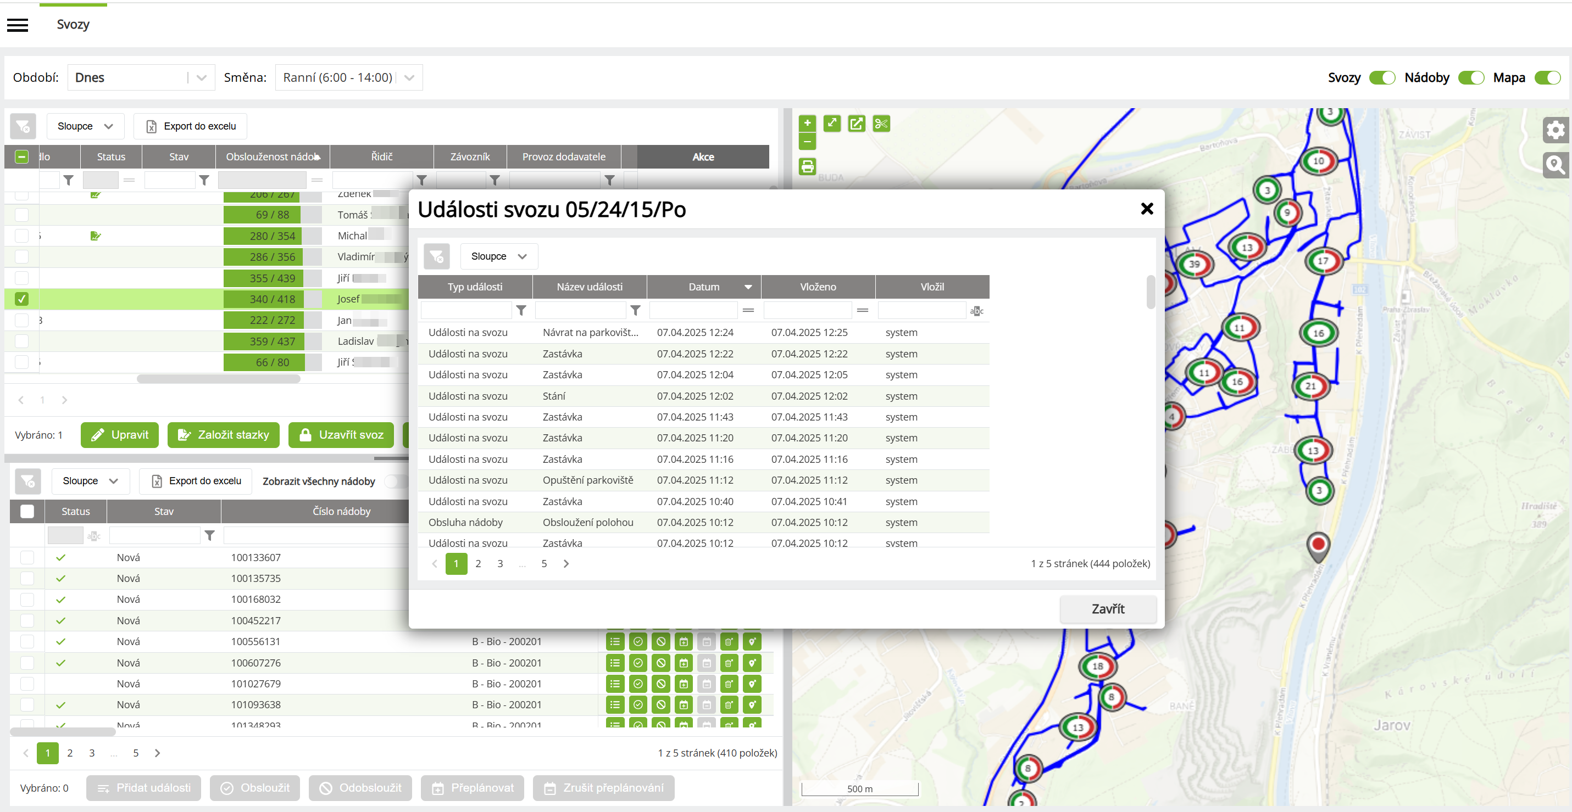Uncheck the selected Josef row checkbox
1572x812 pixels.
click(22, 299)
